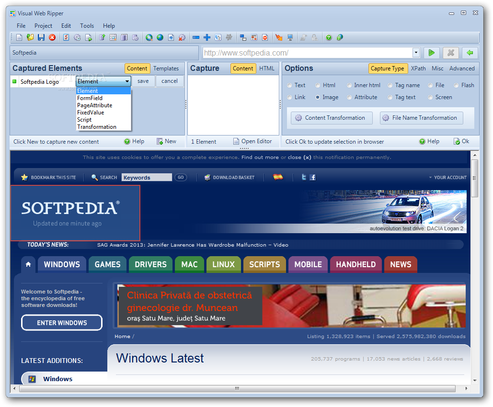Click the browser vertical scrollbar thumb

pyautogui.click(x=474, y=178)
